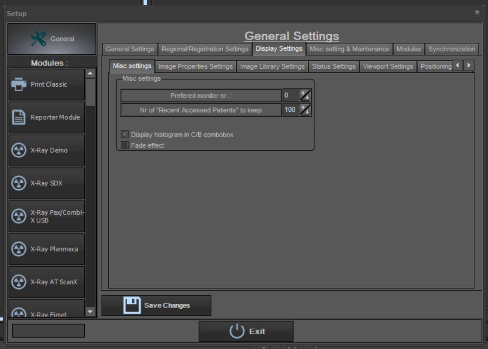
Task: Select the General settings icon
Action: [51, 38]
